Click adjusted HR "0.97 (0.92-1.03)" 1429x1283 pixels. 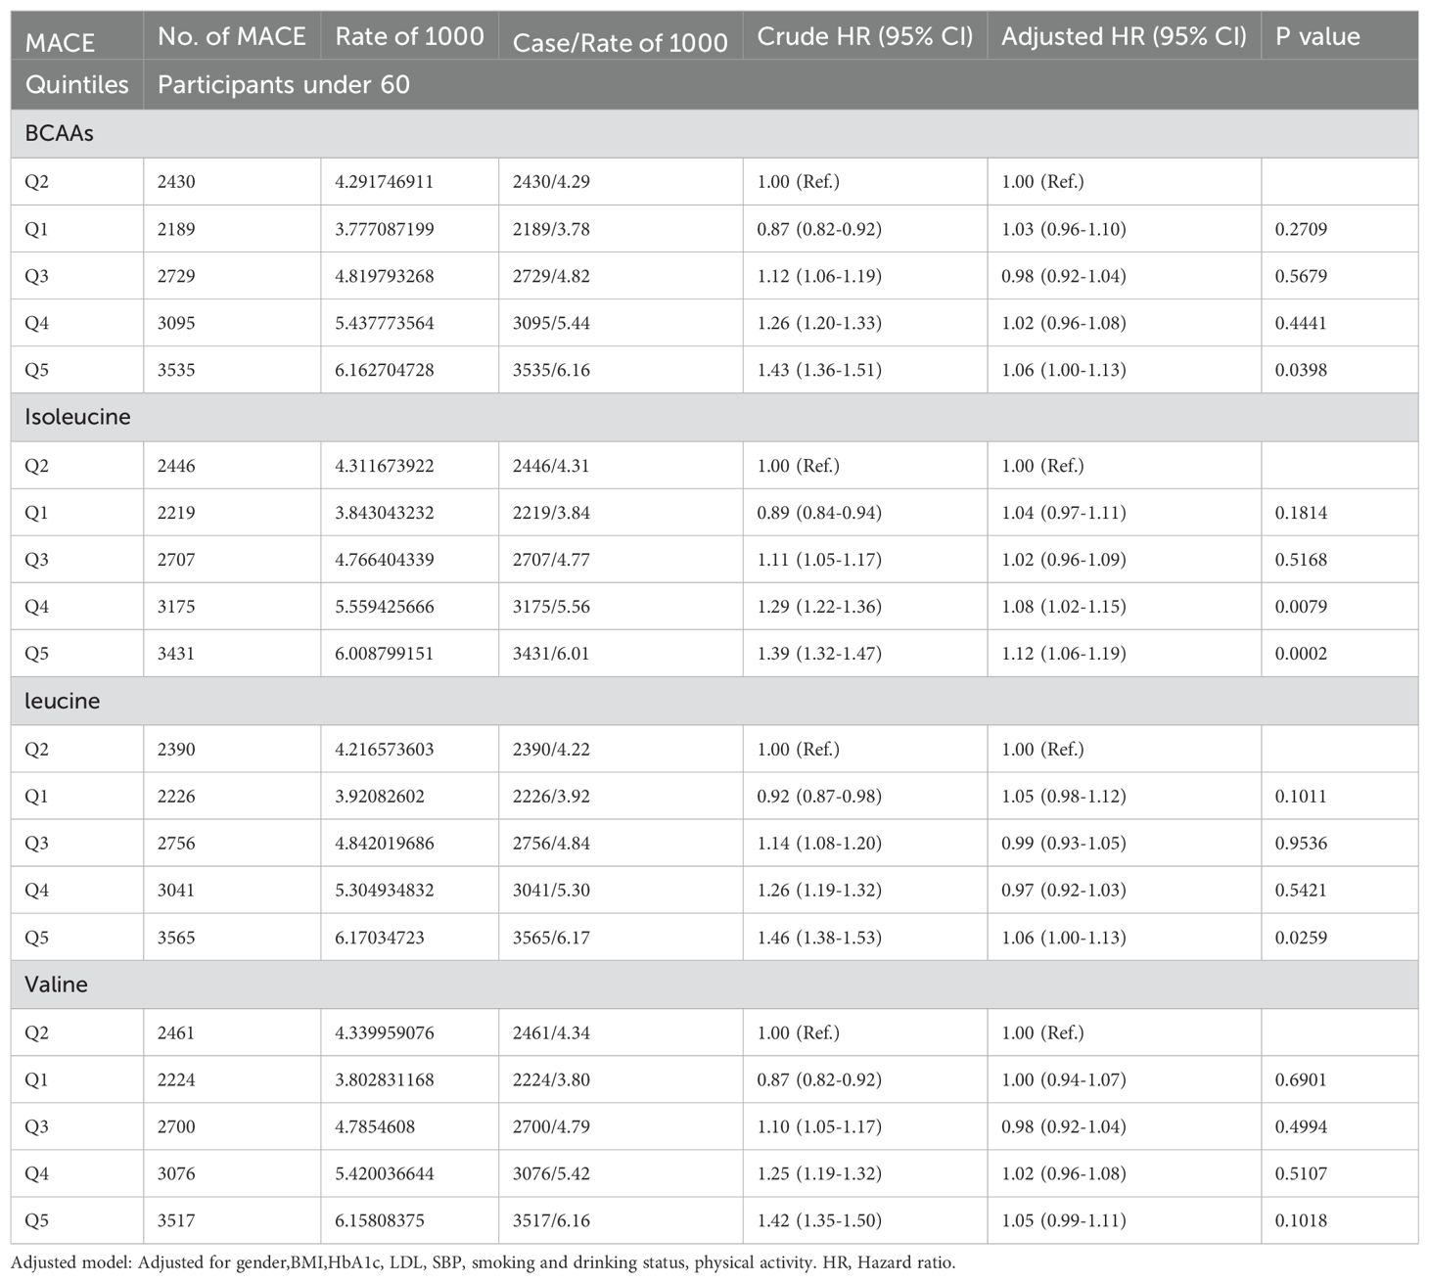click(x=1064, y=891)
